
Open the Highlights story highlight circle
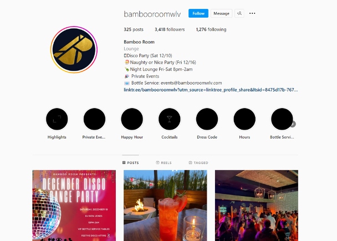[x=57, y=119]
